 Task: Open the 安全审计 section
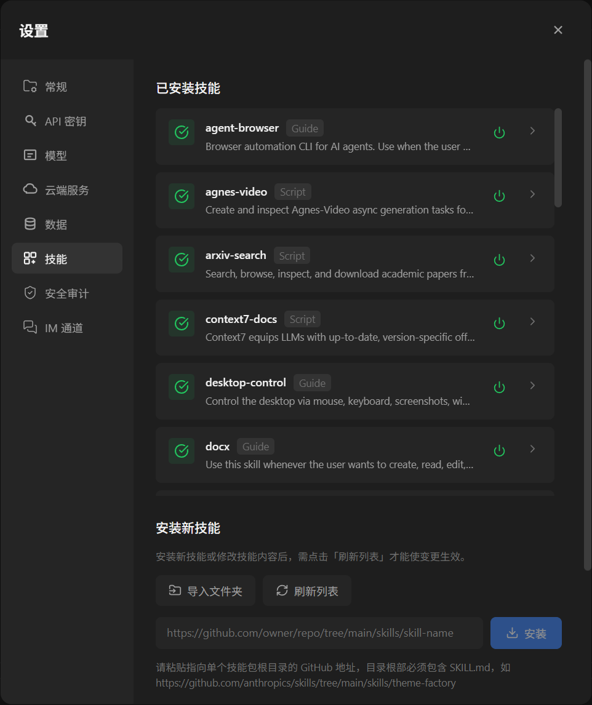click(67, 293)
